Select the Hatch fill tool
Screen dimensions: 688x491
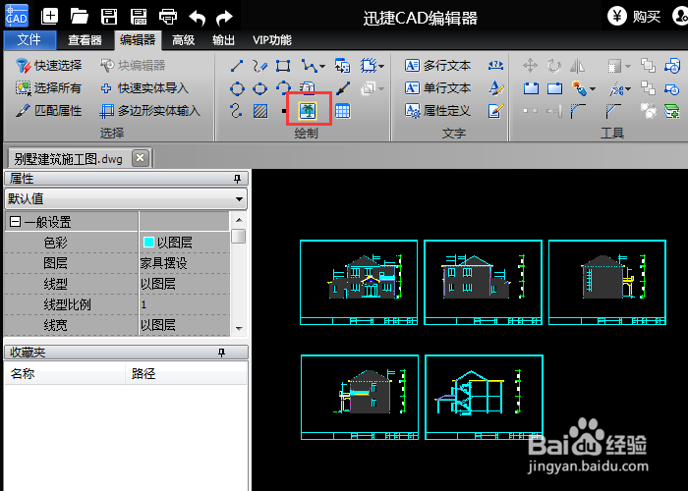(260, 111)
